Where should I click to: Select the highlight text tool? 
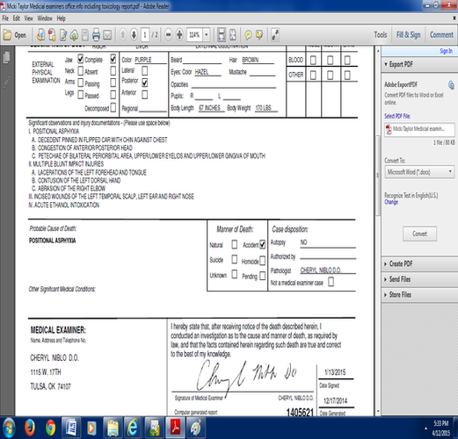click(x=259, y=35)
